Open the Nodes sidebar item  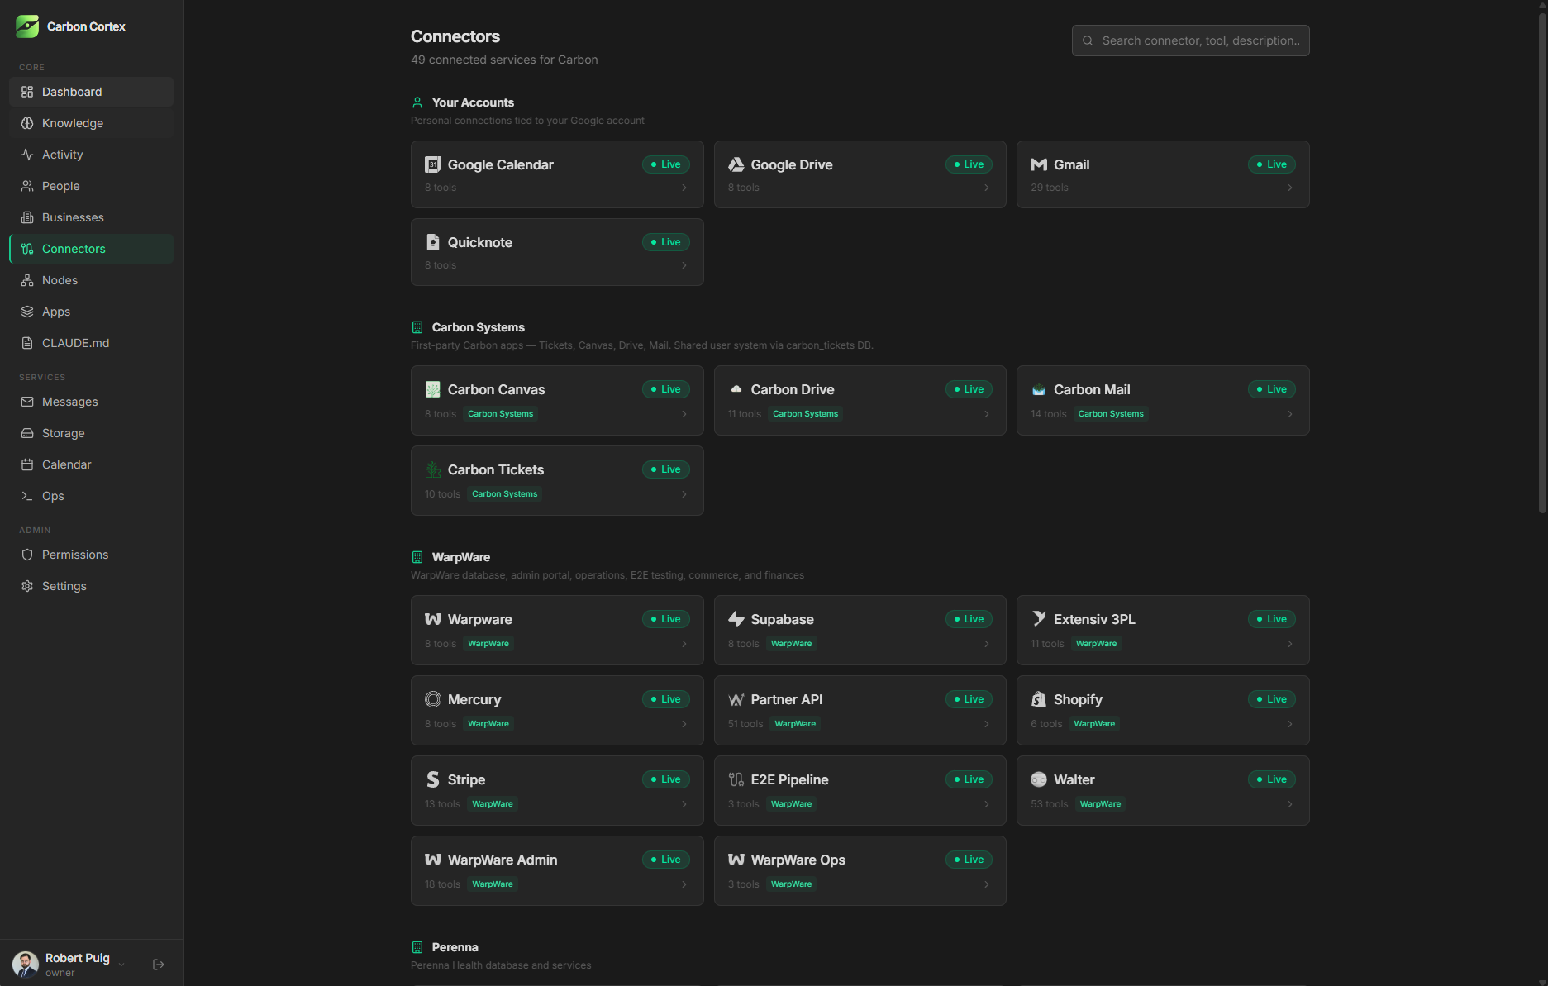point(91,280)
